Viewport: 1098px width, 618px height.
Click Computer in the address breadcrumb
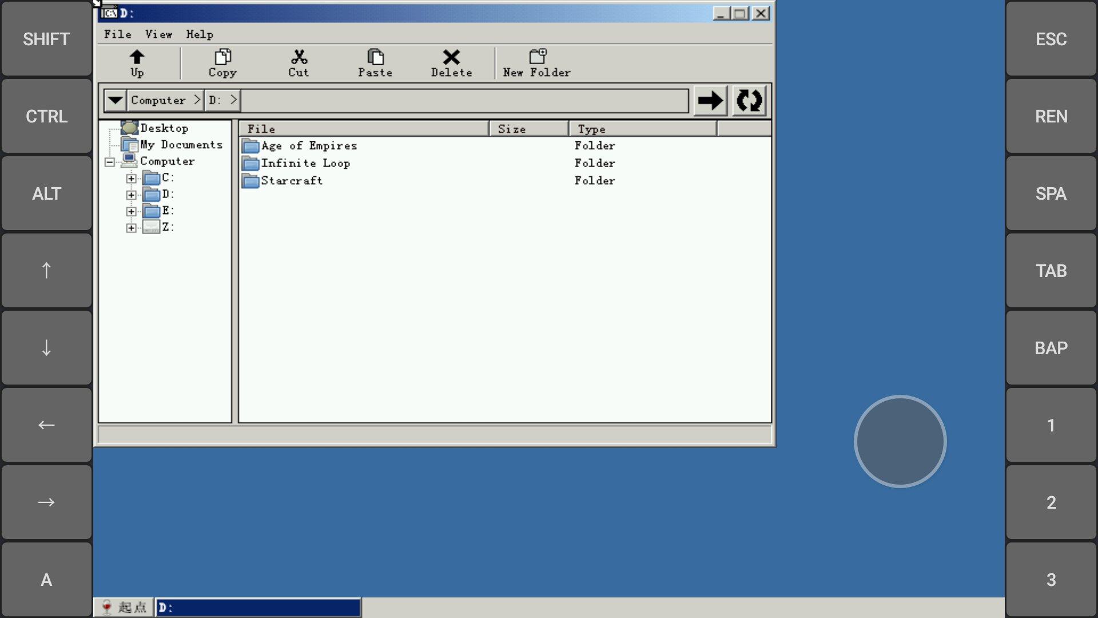[x=158, y=100]
